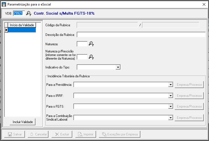Viewport: 209px width, 141px height.
Task: Open the Natureza lookup magnifier
Action: (x=91, y=44)
